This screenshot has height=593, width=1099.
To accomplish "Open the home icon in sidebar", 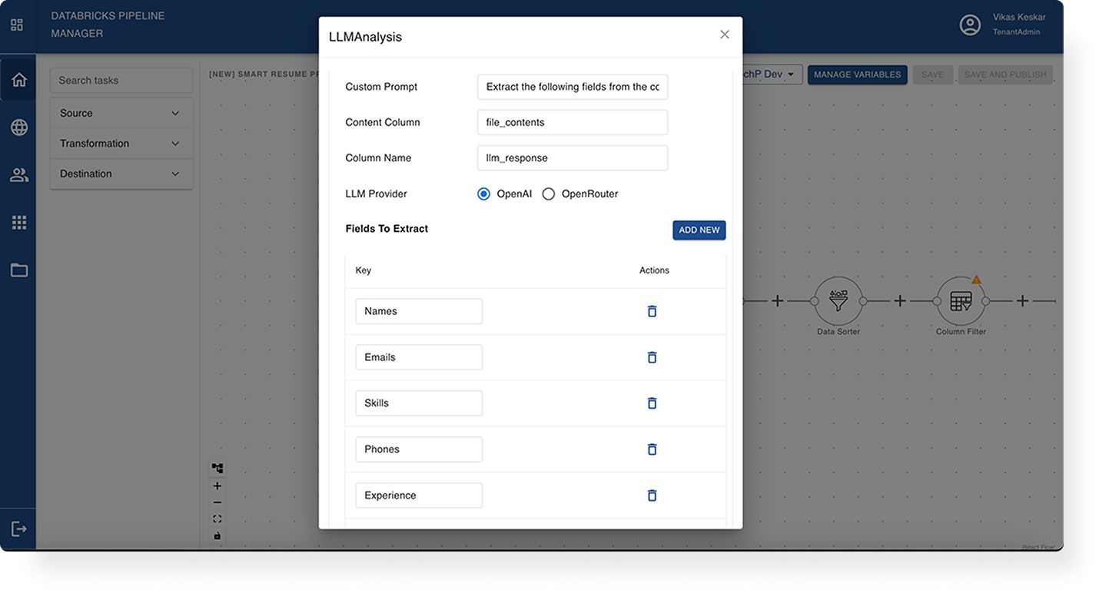I will [18, 80].
